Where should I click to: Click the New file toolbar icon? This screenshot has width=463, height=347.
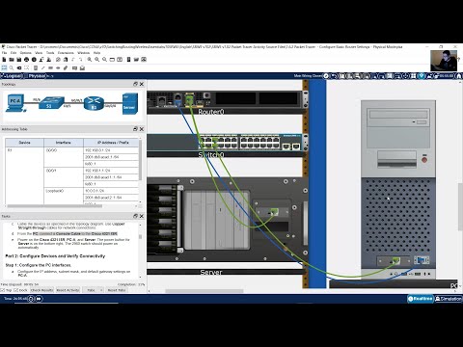tap(4, 60)
